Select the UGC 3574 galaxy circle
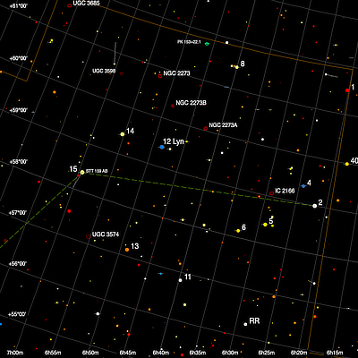 click(x=89, y=236)
